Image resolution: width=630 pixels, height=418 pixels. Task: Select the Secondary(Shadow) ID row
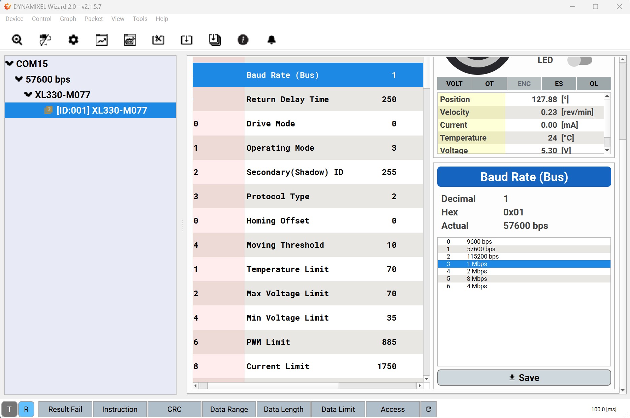tap(308, 172)
